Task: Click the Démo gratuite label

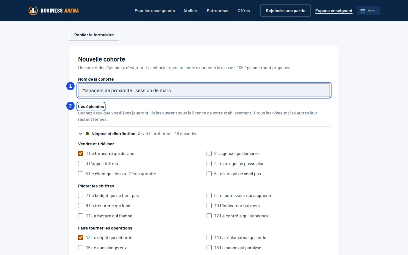Action: [x=142, y=174]
